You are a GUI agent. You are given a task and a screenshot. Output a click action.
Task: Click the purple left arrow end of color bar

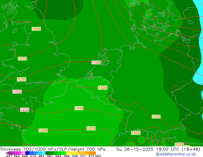[7, 153]
